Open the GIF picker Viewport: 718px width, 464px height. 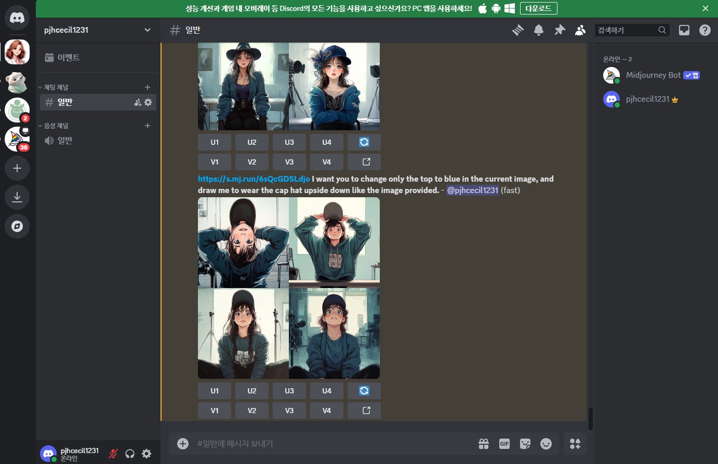click(504, 444)
